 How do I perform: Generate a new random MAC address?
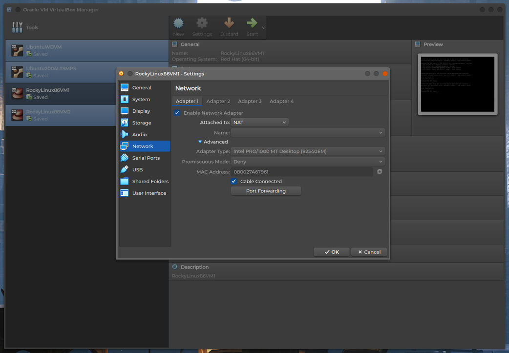point(380,172)
